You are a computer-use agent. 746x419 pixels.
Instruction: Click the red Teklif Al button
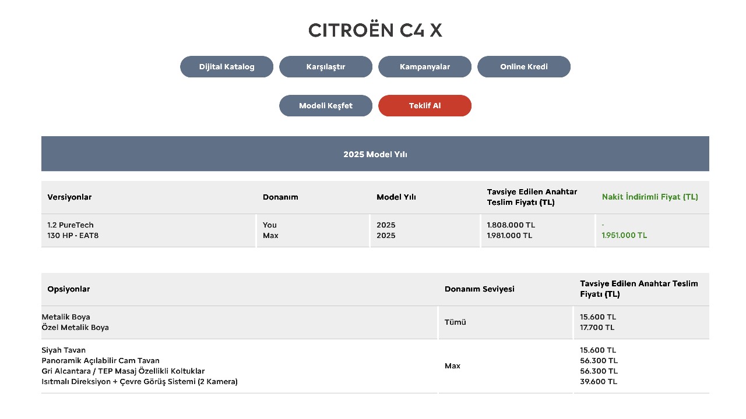425,106
